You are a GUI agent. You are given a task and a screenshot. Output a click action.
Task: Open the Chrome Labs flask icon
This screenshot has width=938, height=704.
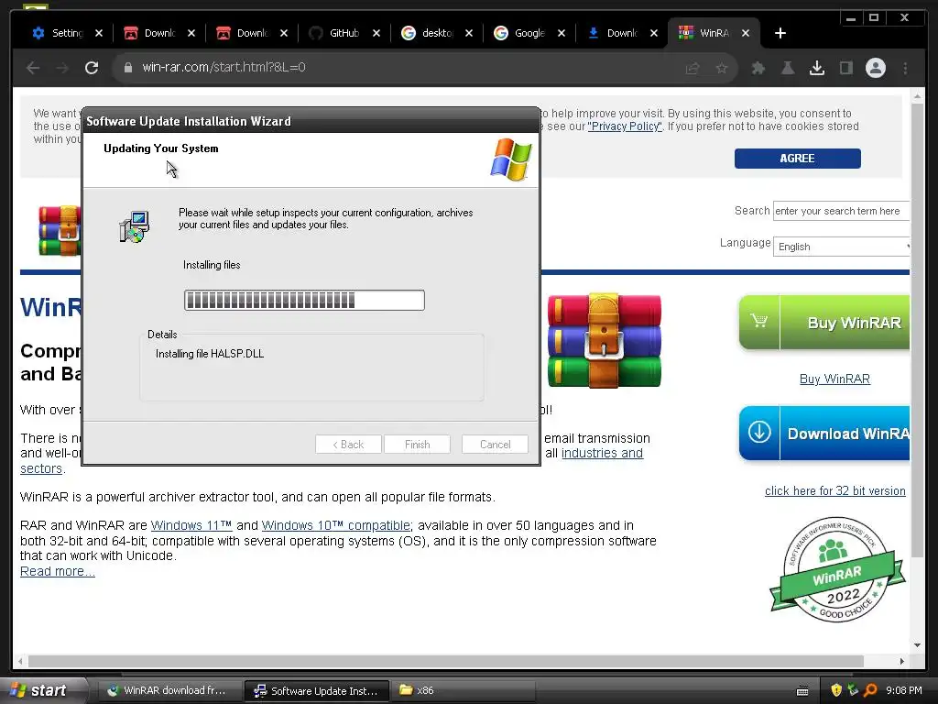point(788,68)
